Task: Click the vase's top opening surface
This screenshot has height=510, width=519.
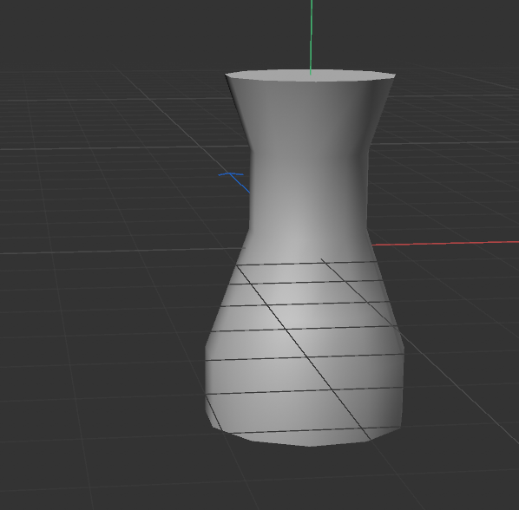Action: point(310,75)
